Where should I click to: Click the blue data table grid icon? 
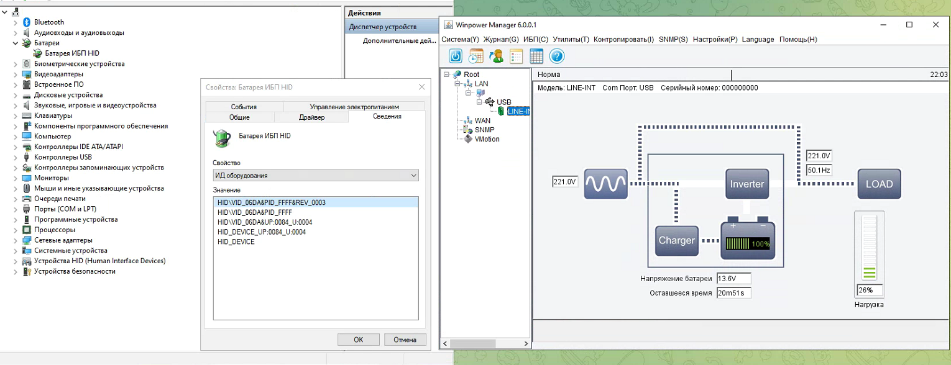536,56
